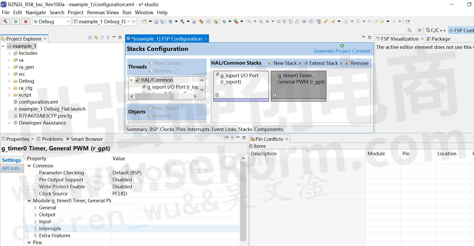Screen dimensions: 474x246
Task: Click New Stack button
Action: pyautogui.click(x=285, y=63)
